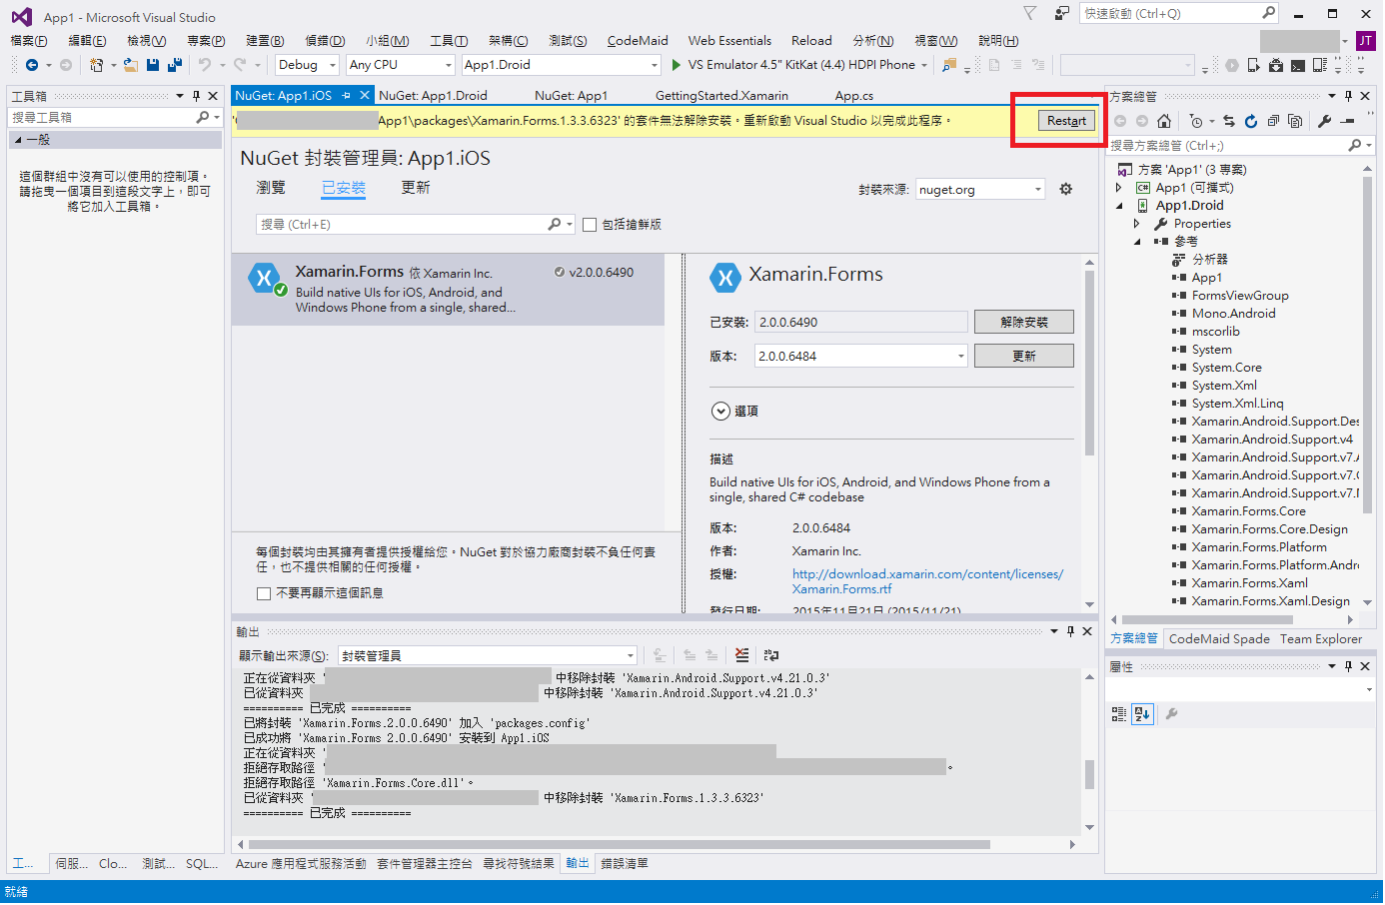Viewport: 1385px width, 905px height.
Task: Open Properties wrench icon in Solution Explorer
Action: 1325,121
